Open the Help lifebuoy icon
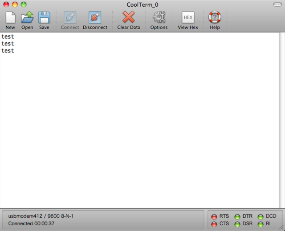The image size is (285, 231). click(215, 17)
